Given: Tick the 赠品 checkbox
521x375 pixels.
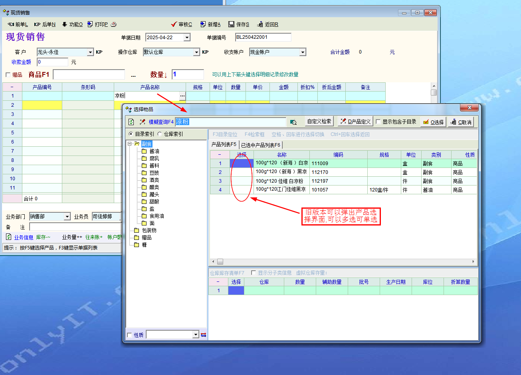Looking at the screenshot, I should pyautogui.click(x=8, y=75).
